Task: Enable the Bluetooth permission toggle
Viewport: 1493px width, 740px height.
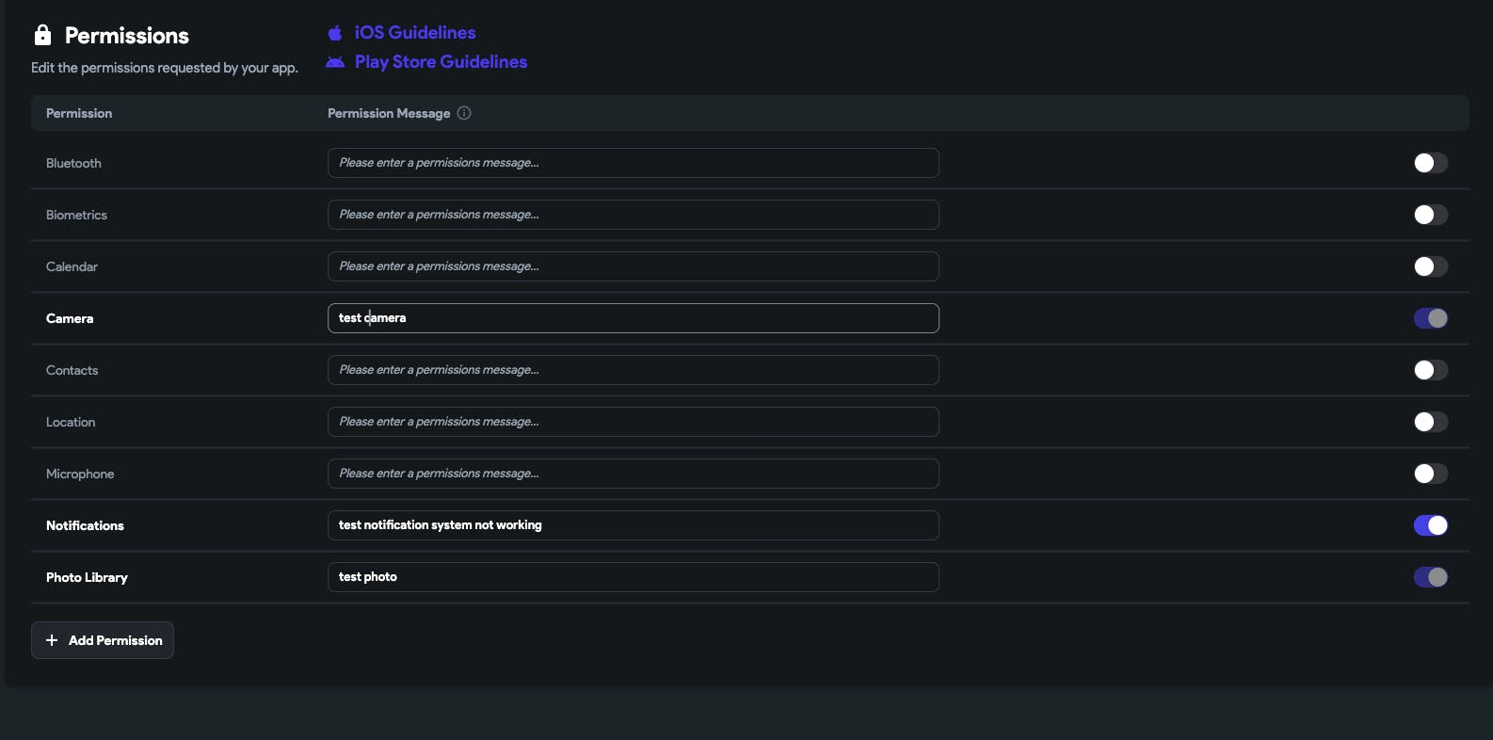Action: point(1430,163)
